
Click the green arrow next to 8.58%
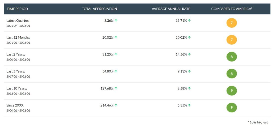[x=190, y=88]
